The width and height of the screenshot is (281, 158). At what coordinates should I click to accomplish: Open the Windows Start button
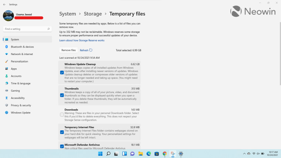(x=100, y=154)
